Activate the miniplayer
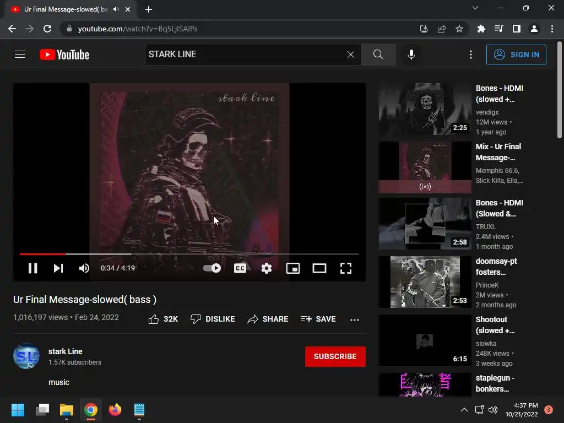The image size is (564, 423). point(293,268)
